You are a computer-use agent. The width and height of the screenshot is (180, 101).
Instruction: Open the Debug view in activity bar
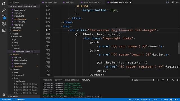coord(4,24)
